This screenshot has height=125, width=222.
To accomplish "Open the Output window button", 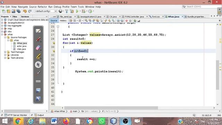I will click(x=39, y=115).
